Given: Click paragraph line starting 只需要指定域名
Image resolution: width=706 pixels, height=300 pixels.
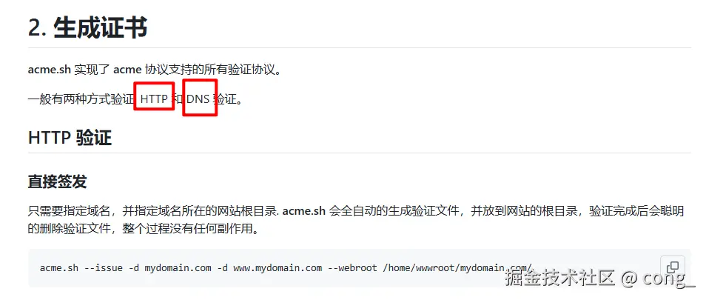Looking at the screenshot, I should 356,211.
